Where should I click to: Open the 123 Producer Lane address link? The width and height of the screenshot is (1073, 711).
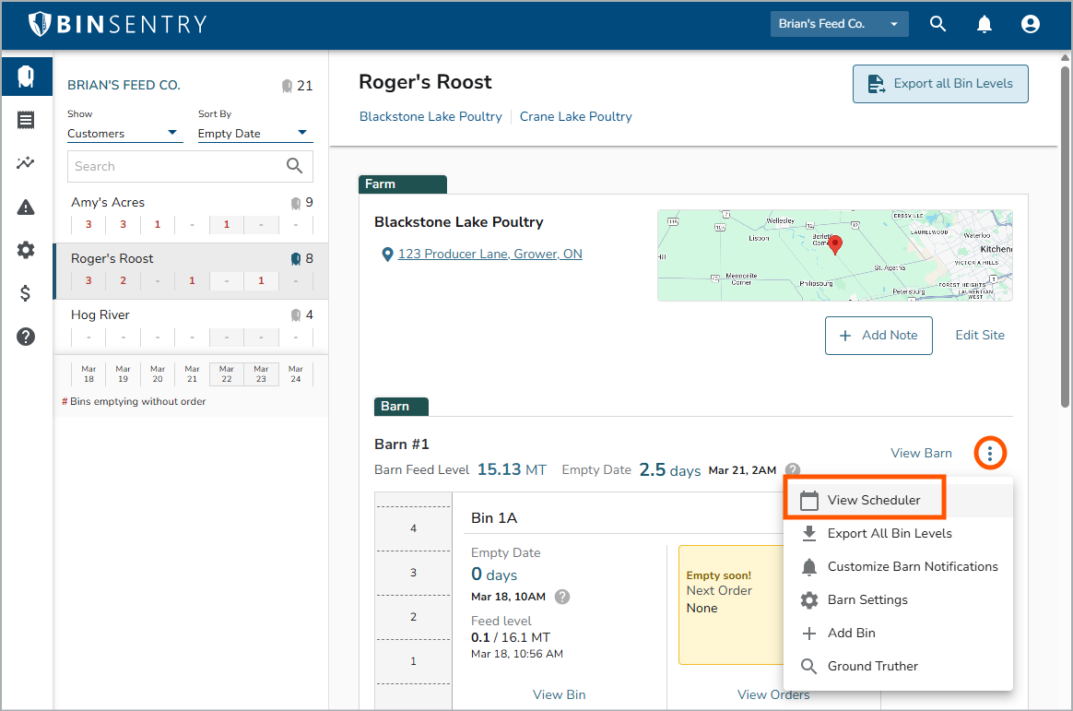[x=490, y=254]
